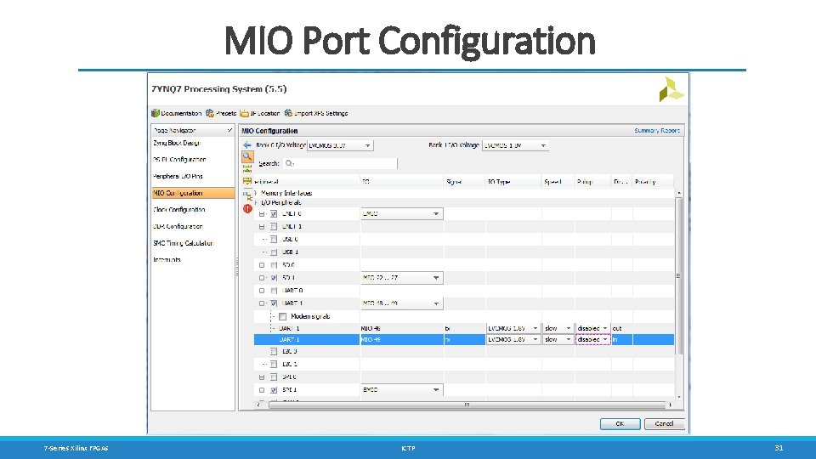Select the UART 1 MIO 48 tx row
Image resolution: width=816 pixels, height=459 pixels.
[464, 328]
